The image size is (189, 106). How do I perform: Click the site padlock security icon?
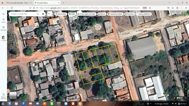pos(34,8)
